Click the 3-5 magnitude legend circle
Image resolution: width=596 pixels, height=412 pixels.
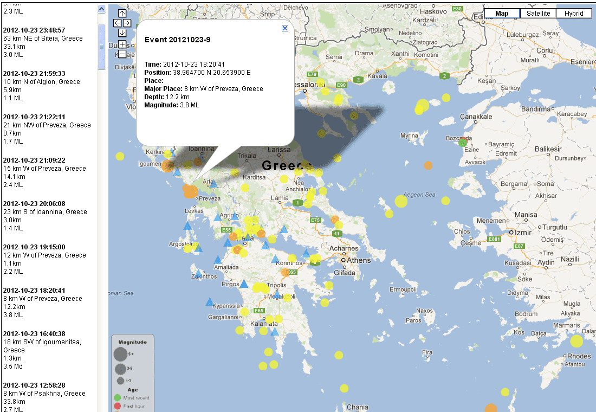click(x=120, y=369)
